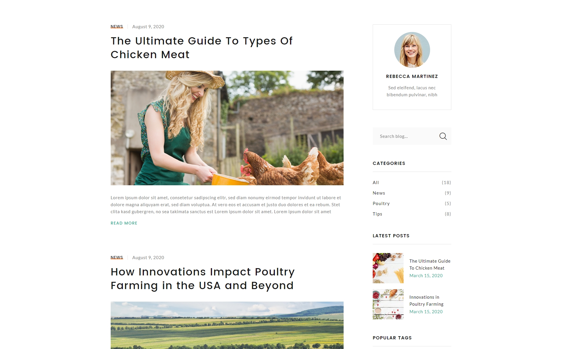This screenshot has height=349, width=562.
Task: Open the Innovations in Poultry Farming sidebar link
Action: click(426, 300)
